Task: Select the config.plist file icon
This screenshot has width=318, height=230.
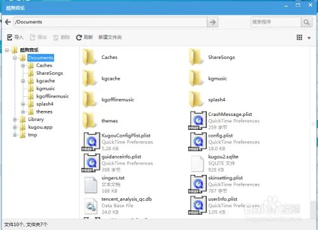Action: 197,142
